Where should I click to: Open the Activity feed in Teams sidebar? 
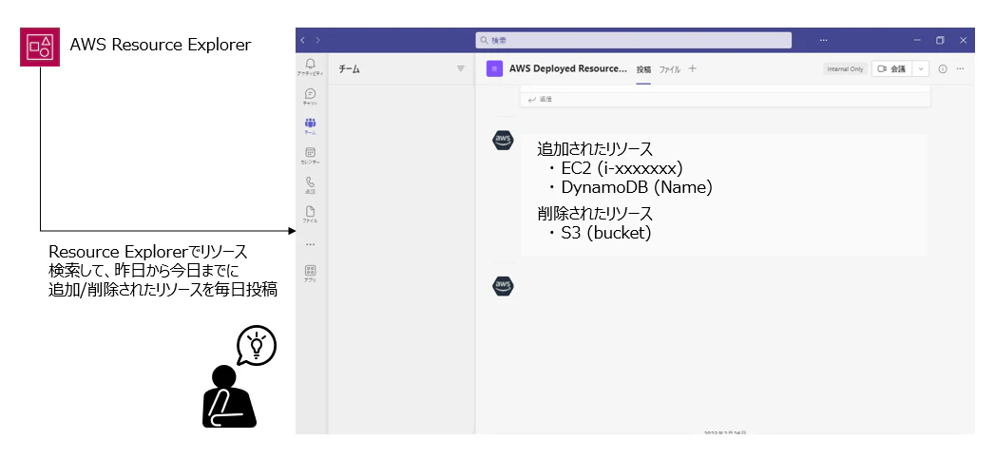[311, 67]
